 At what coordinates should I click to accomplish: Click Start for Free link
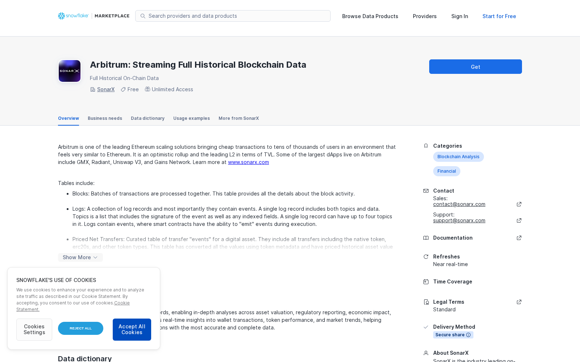click(499, 16)
